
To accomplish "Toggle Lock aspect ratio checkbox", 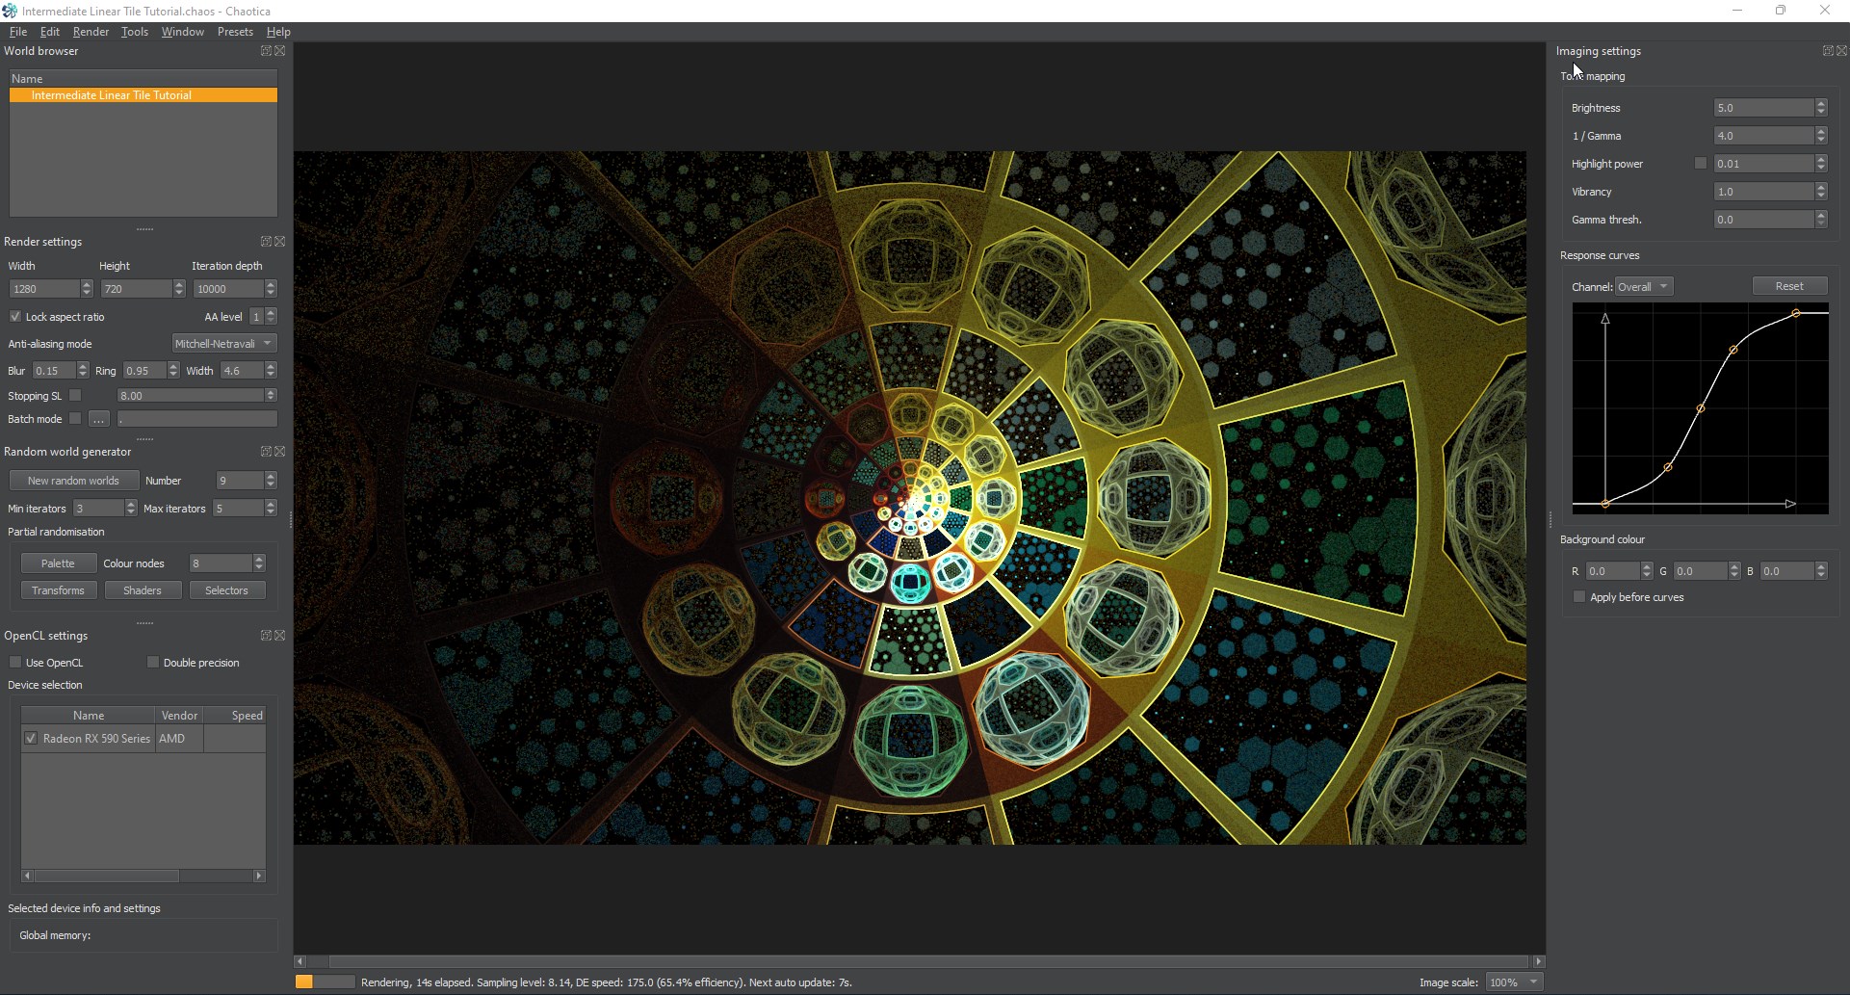I will pyautogui.click(x=15, y=317).
